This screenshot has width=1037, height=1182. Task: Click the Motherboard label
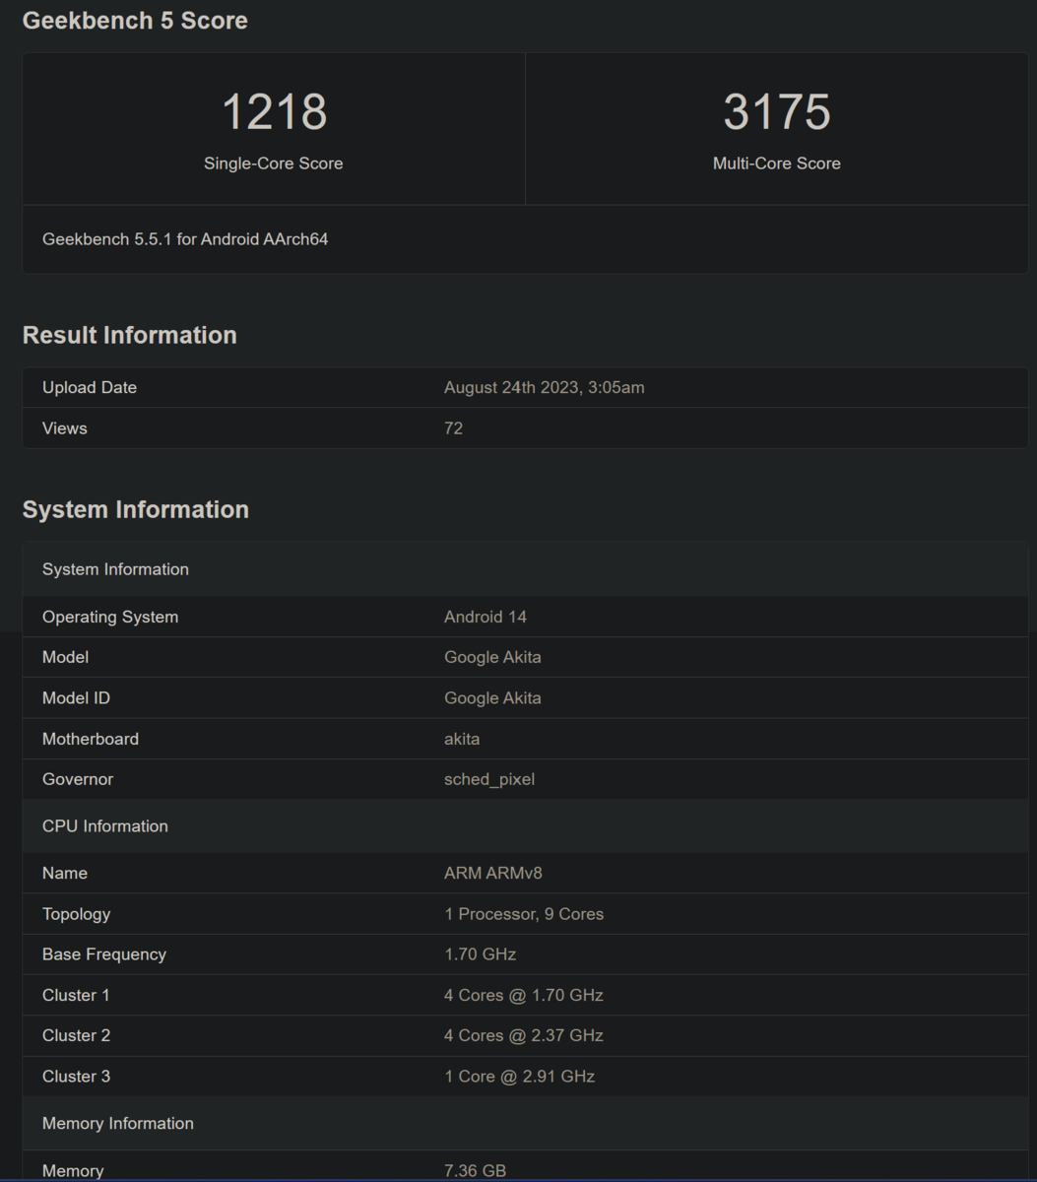[91, 739]
